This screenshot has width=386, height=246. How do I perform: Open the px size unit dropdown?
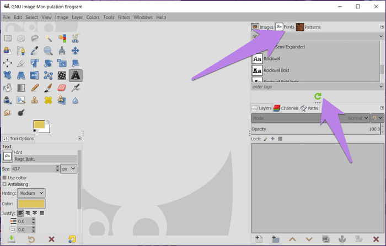(69, 169)
